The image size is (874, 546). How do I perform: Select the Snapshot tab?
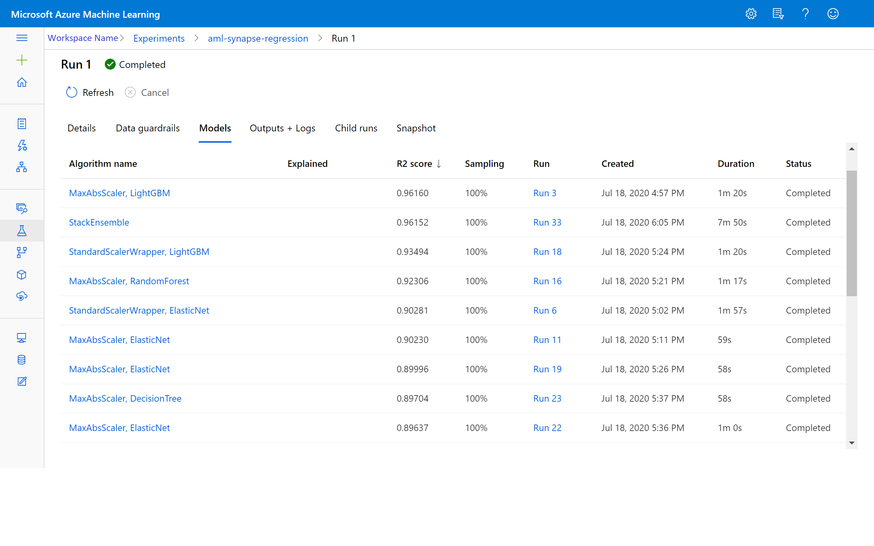pyautogui.click(x=416, y=128)
